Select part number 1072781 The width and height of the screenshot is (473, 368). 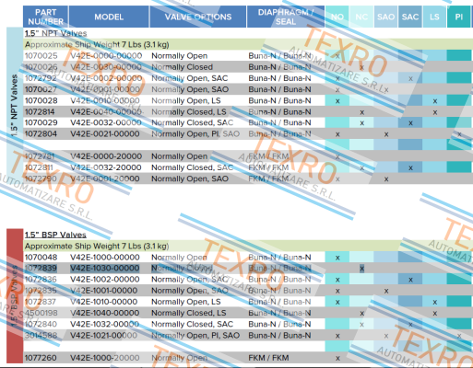pyautogui.click(x=40, y=156)
